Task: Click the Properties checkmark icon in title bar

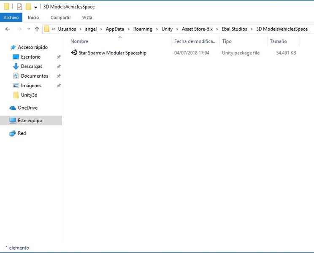Action: [x=19, y=7]
